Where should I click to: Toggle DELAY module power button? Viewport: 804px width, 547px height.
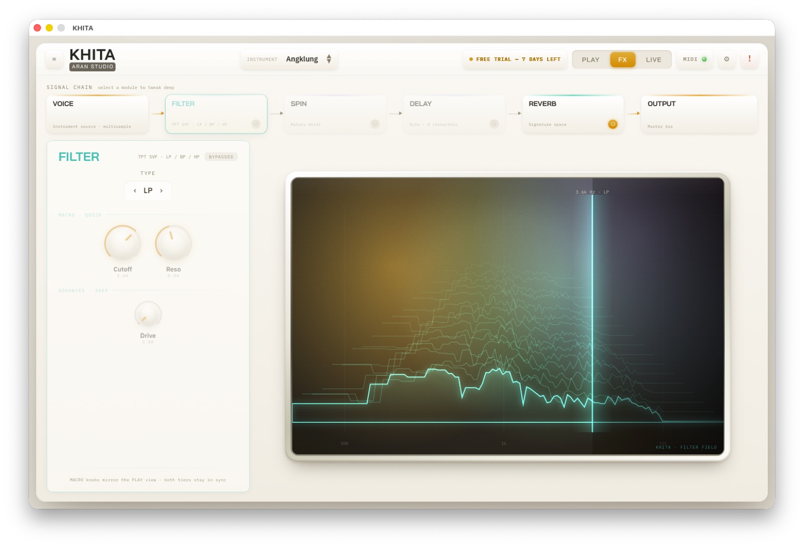pos(494,124)
